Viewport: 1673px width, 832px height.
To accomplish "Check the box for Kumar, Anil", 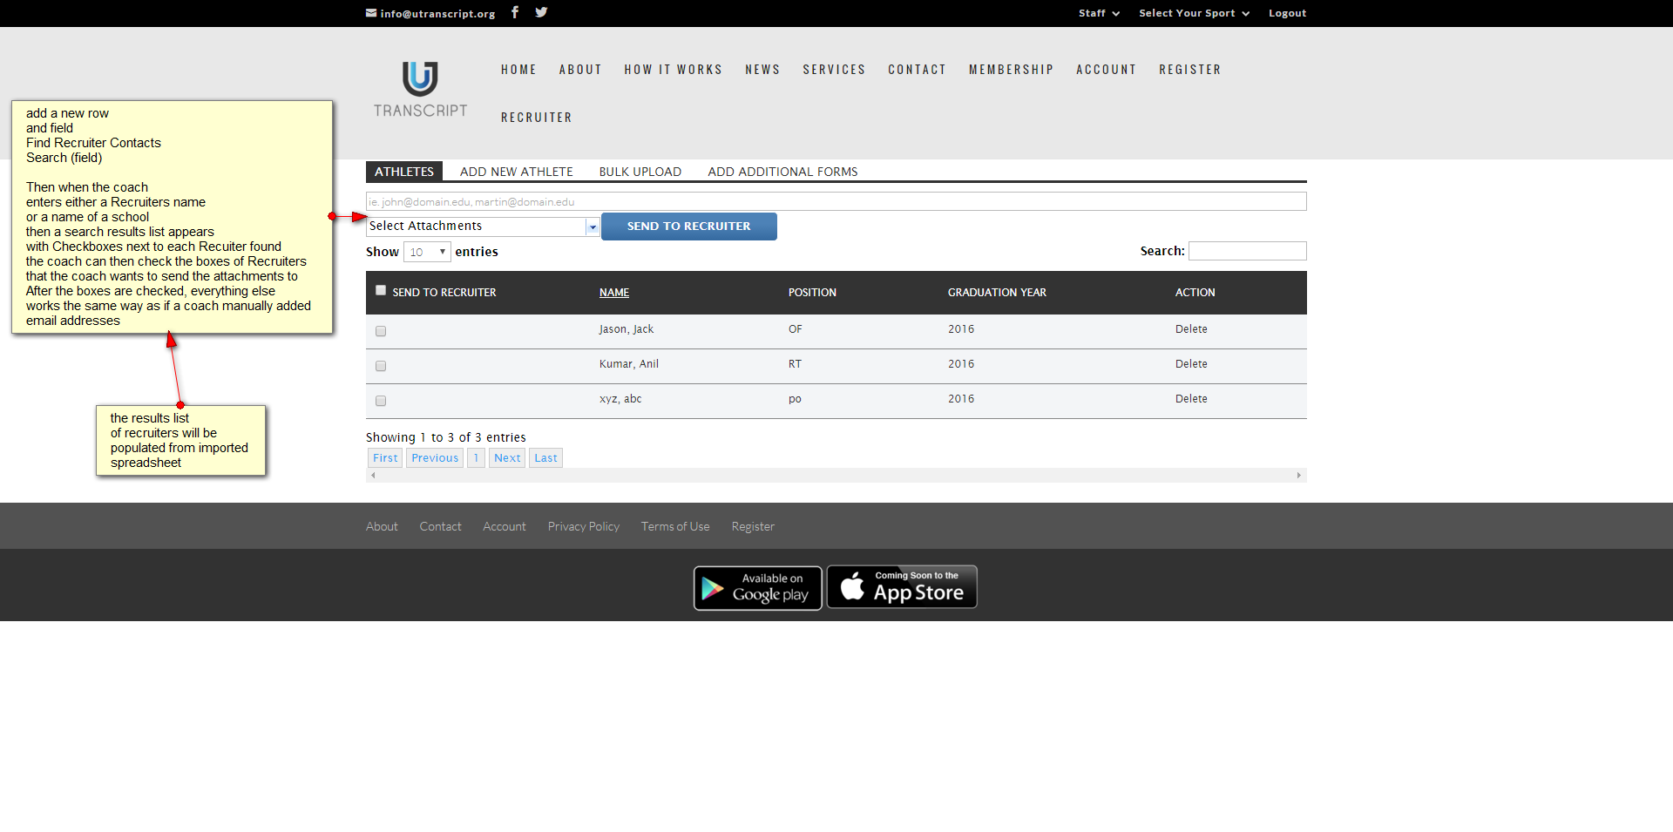I will pyautogui.click(x=381, y=366).
